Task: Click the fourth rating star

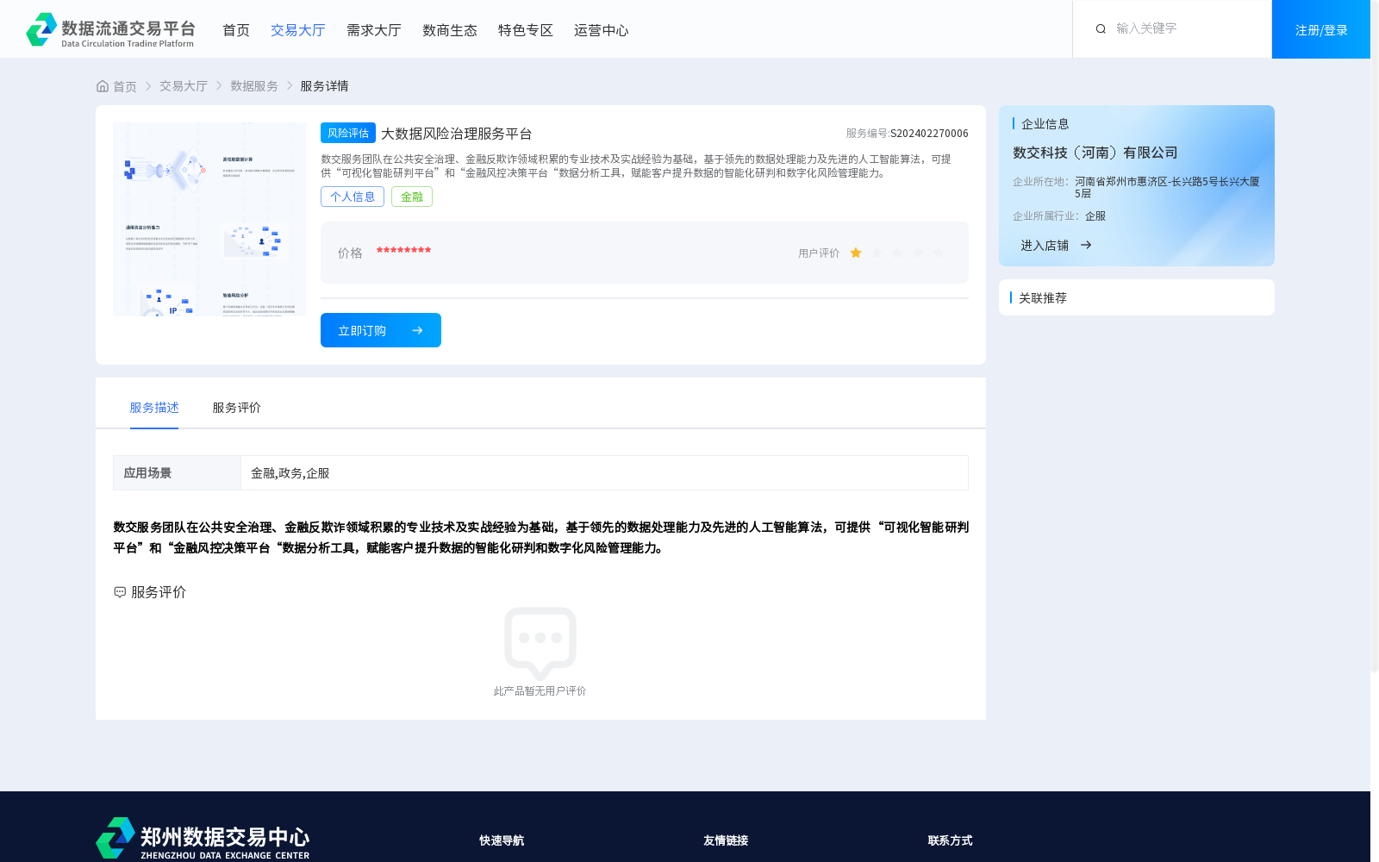Action: pos(918,253)
